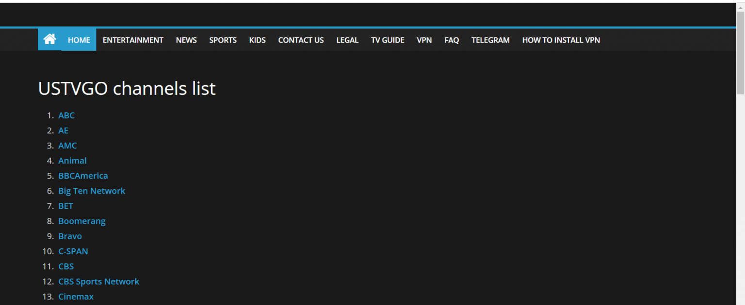Select the CBS channel link

(66, 266)
